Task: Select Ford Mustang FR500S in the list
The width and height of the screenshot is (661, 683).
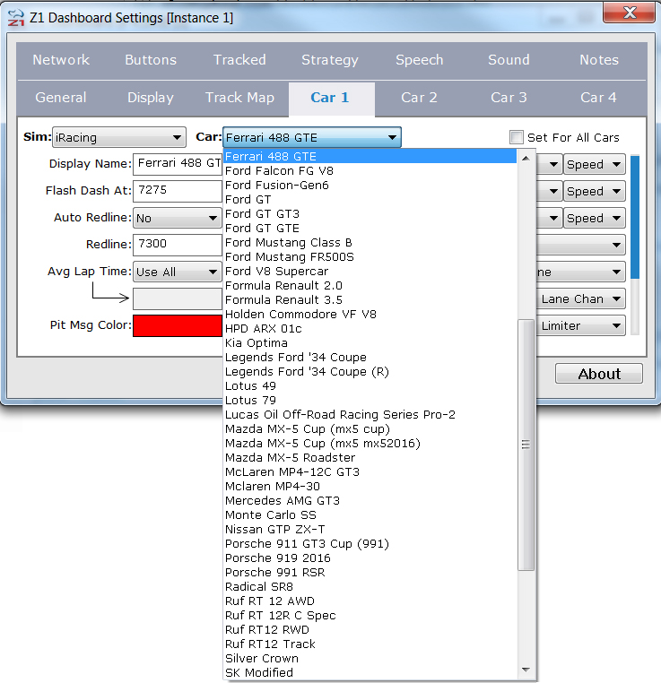Action: click(370, 257)
